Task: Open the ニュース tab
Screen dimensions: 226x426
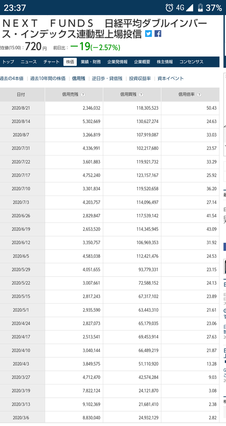Action: [x=29, y=62]
